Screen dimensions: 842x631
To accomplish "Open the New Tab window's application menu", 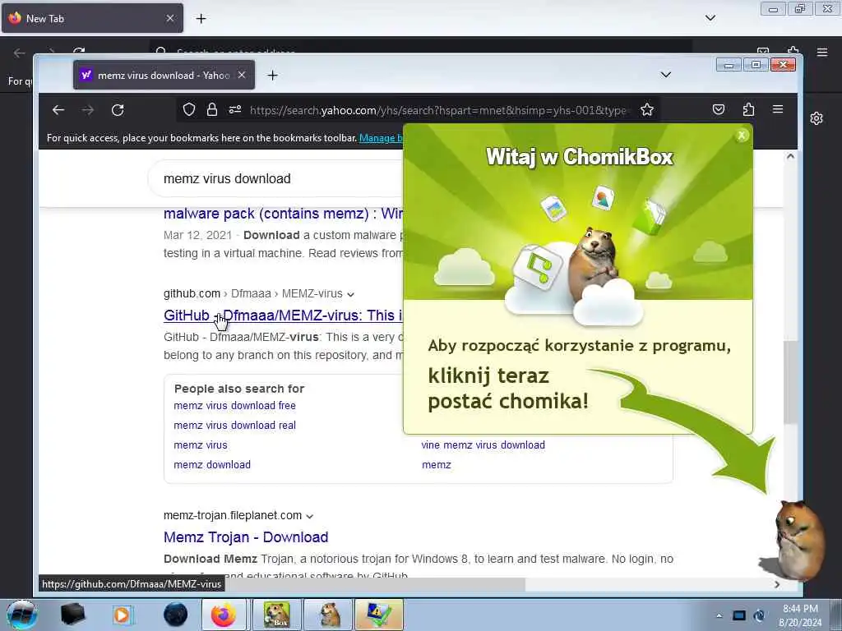I will click(822, 52).
